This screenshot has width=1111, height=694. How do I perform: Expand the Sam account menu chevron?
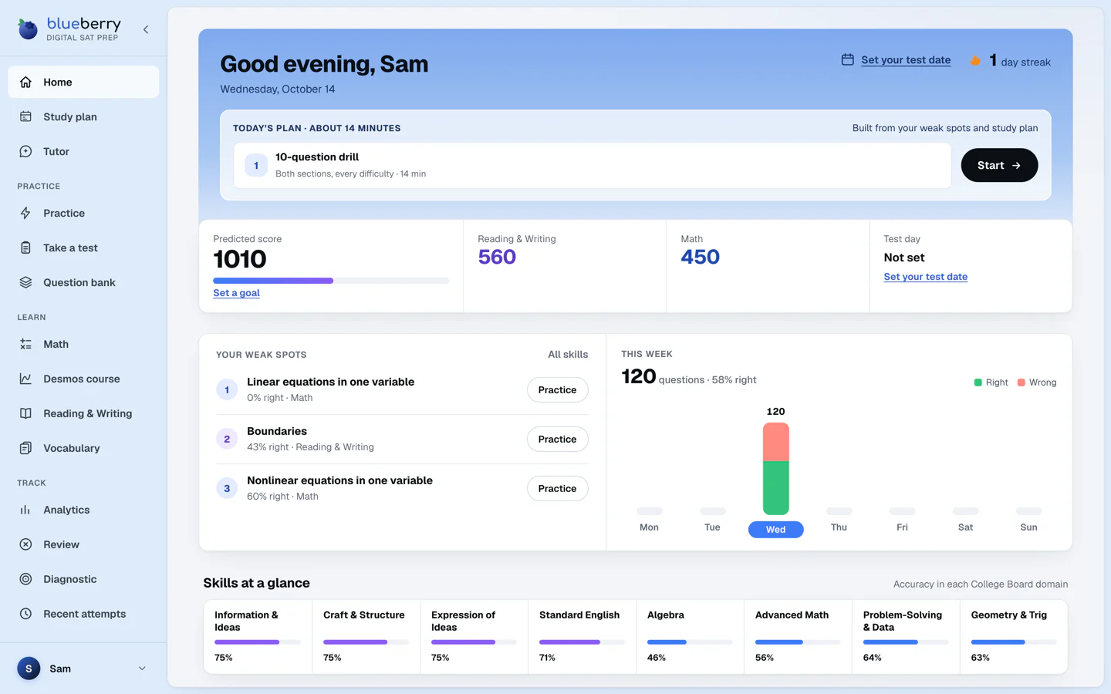(x=142, y=669)
